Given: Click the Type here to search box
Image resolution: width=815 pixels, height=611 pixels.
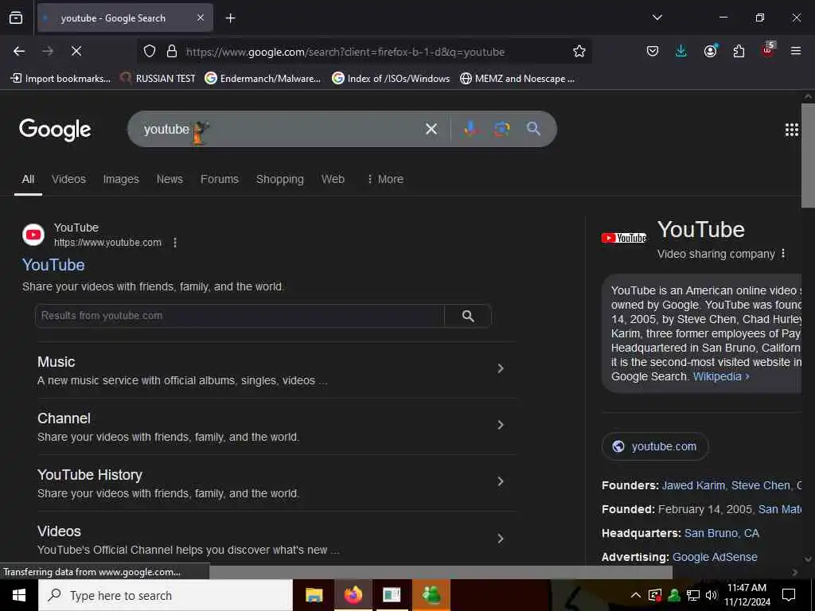Looking at the screenshot, I should click(166, 595).
